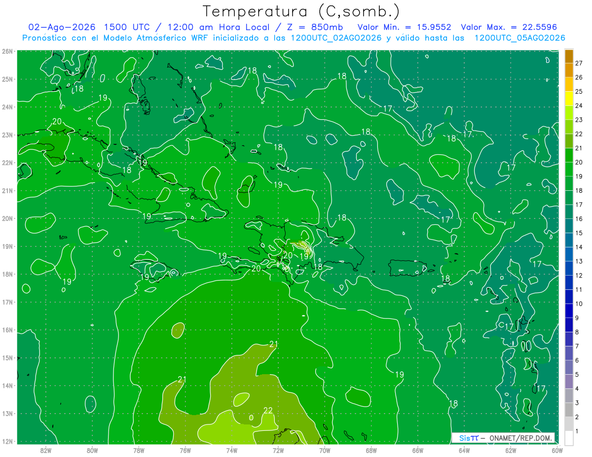Click the "21N" latitude axis label
This screenshot has width=592, height=457.
pyautogui.click(x=7, y=190)
